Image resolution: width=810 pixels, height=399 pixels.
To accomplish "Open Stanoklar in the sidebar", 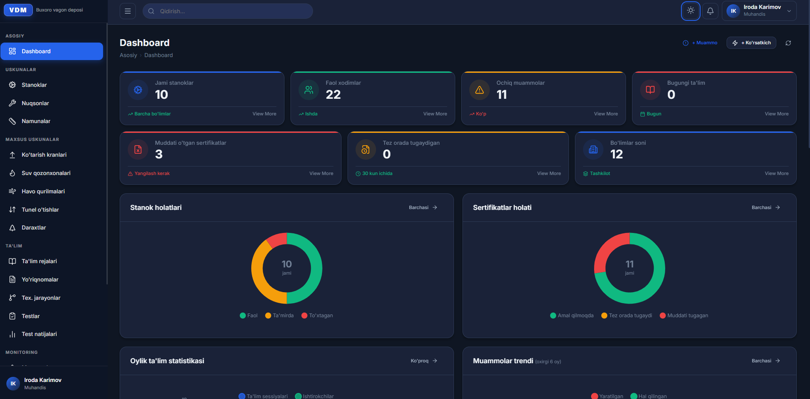I will [52, 85].
